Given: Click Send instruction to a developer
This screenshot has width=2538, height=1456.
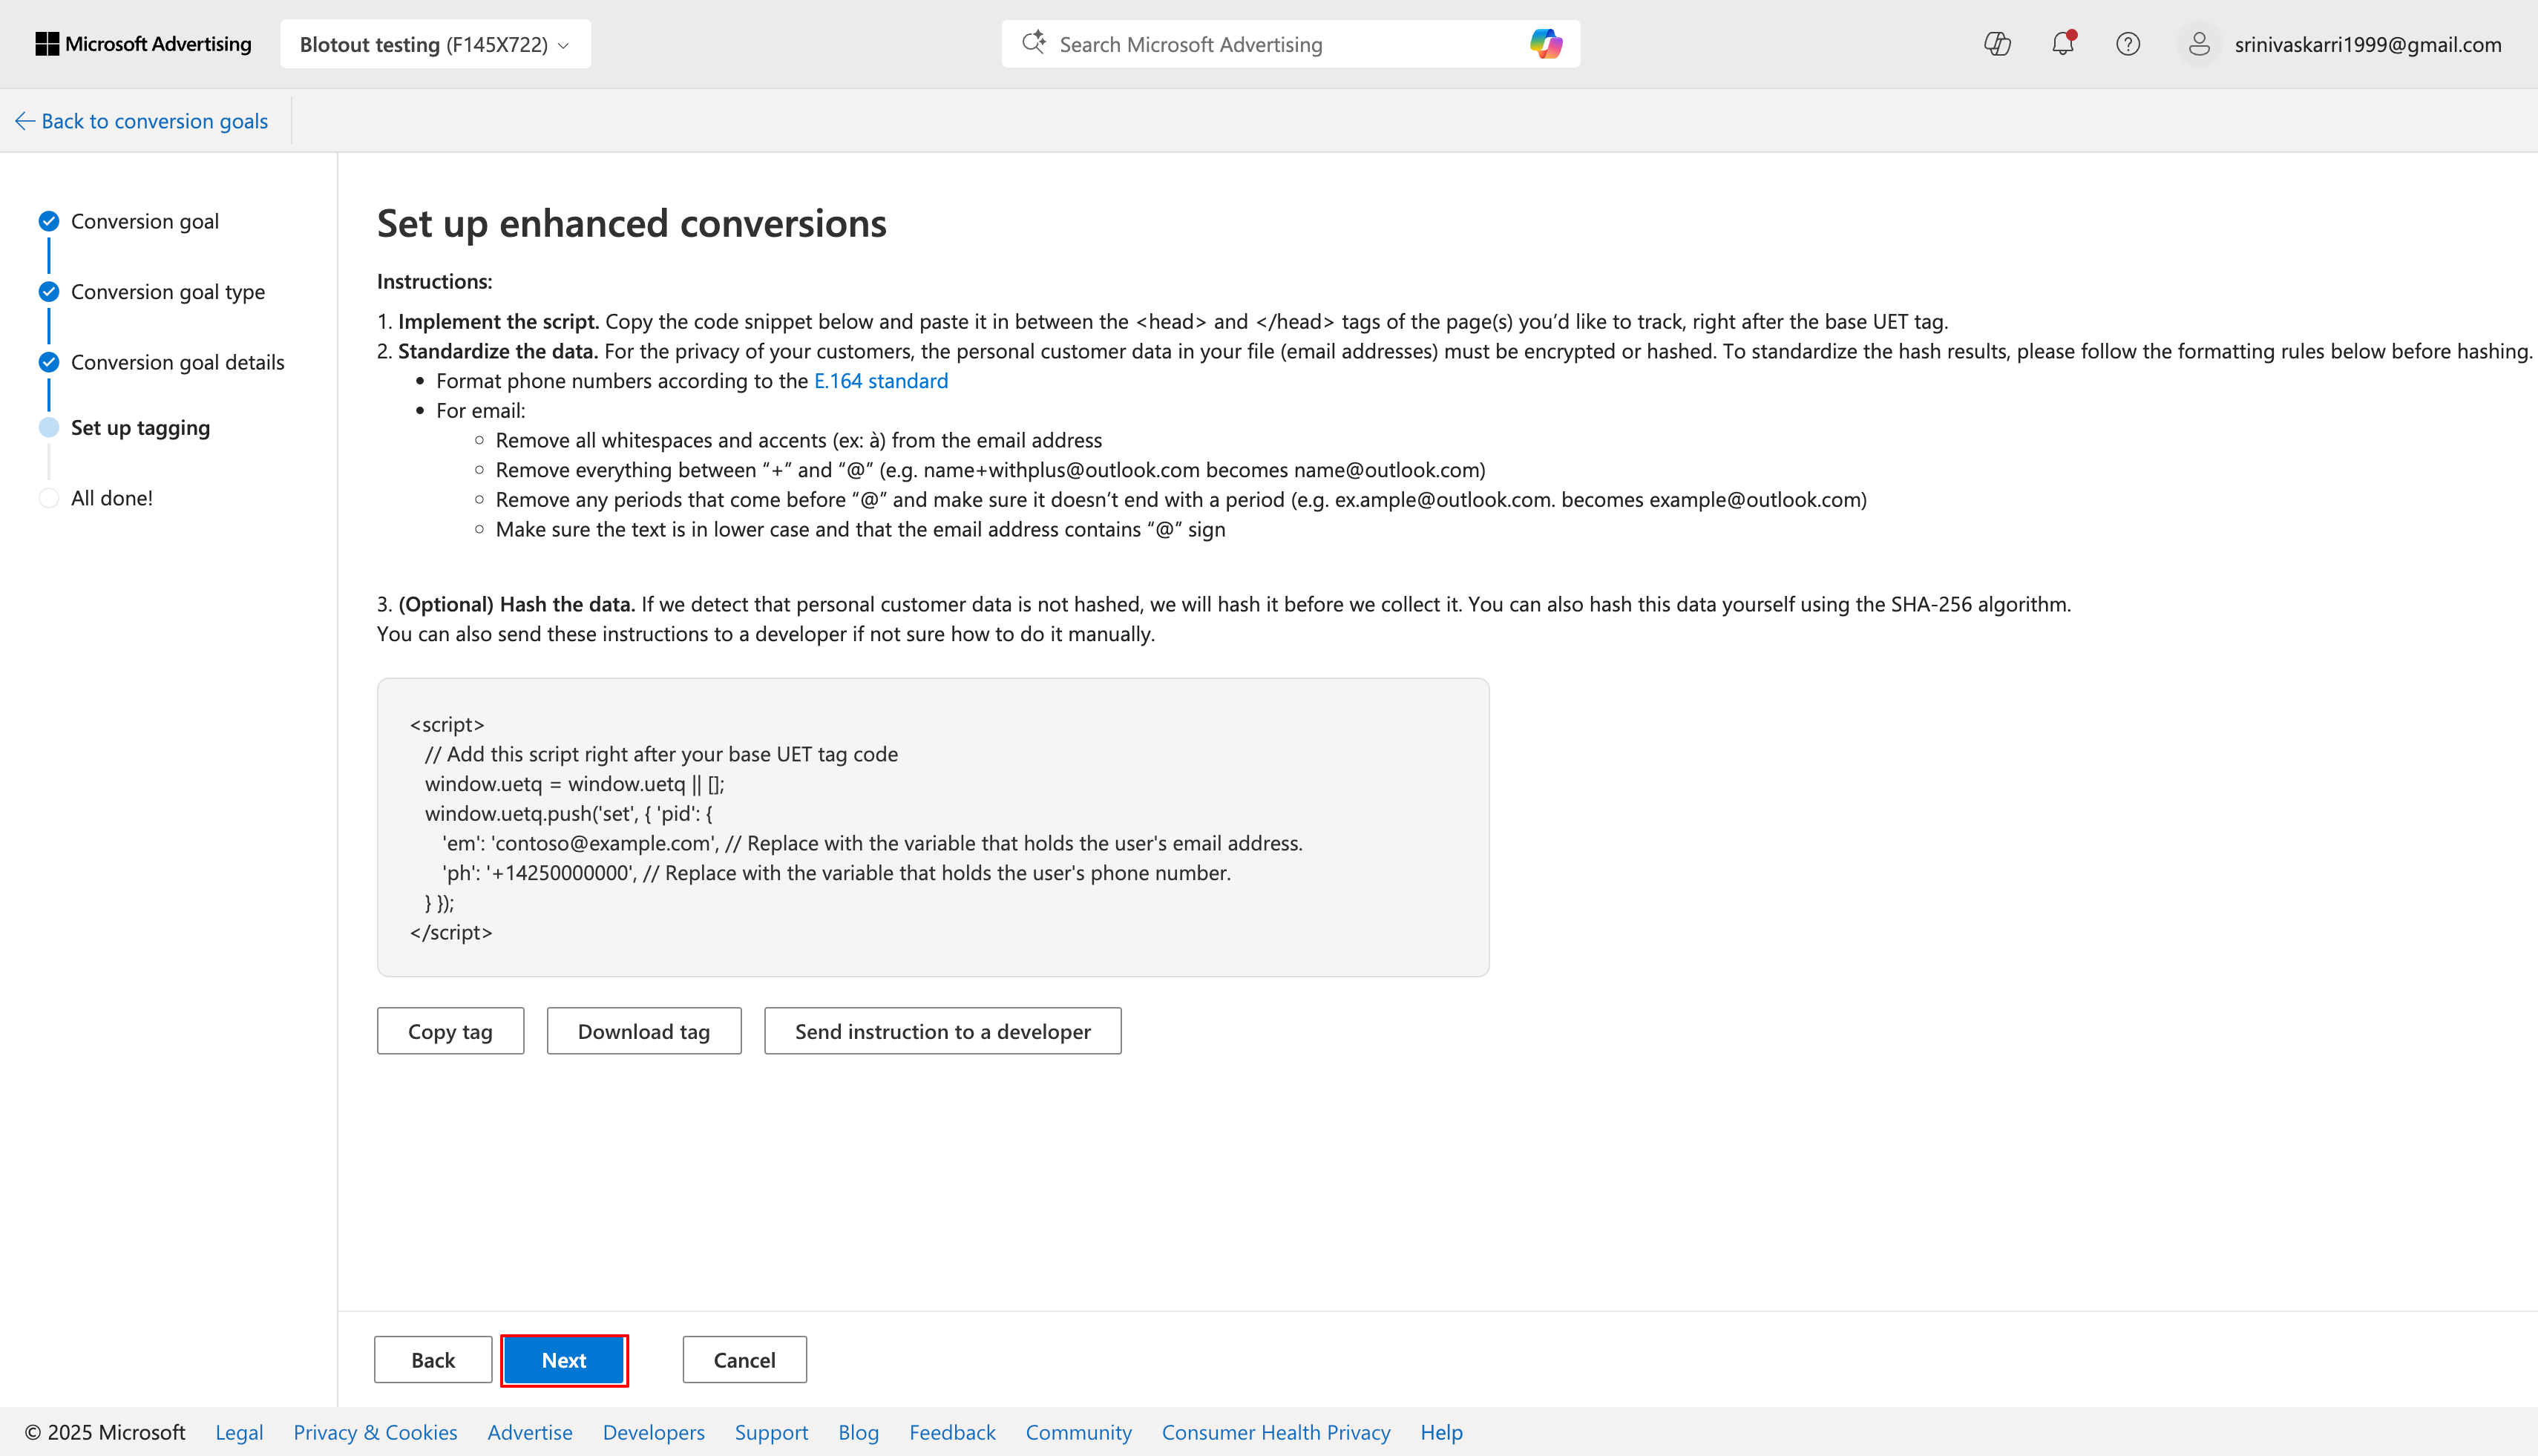Looking at the screenshot, I should (942, 1031).
